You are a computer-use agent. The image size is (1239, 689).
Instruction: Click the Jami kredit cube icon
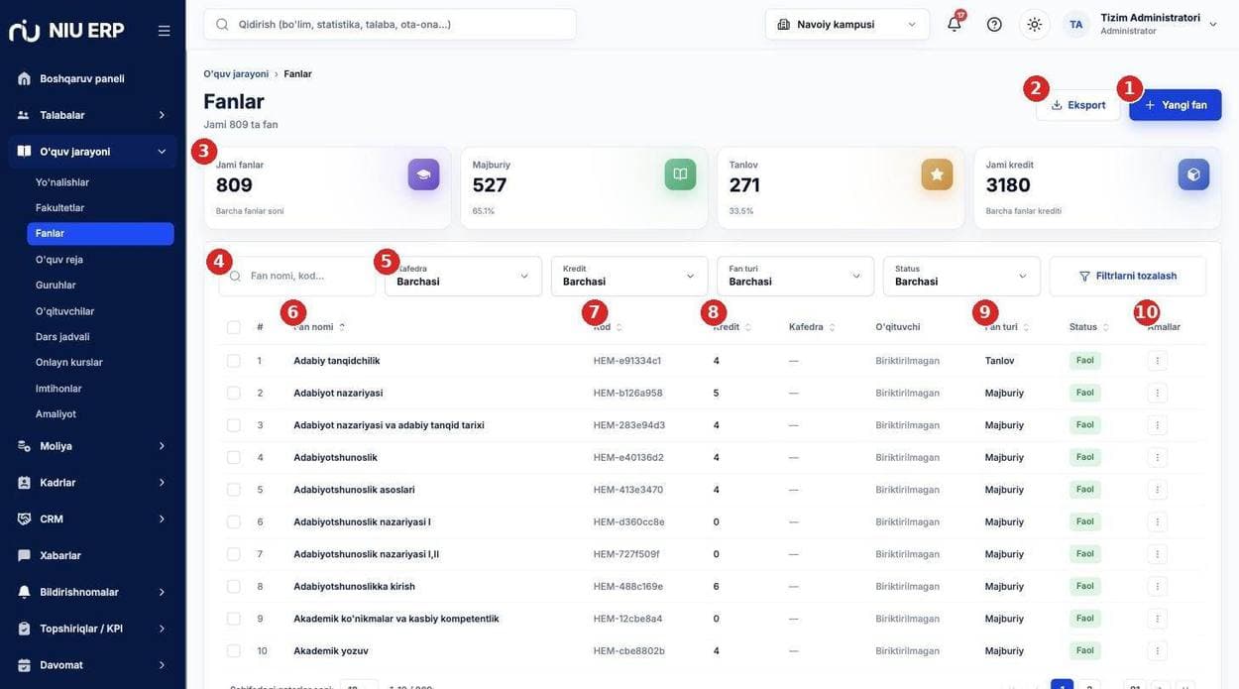1193,174
